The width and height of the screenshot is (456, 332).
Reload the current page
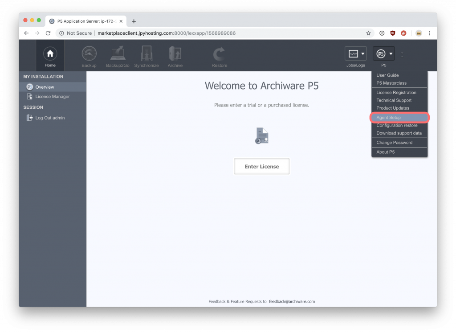[x=48, y=33]
